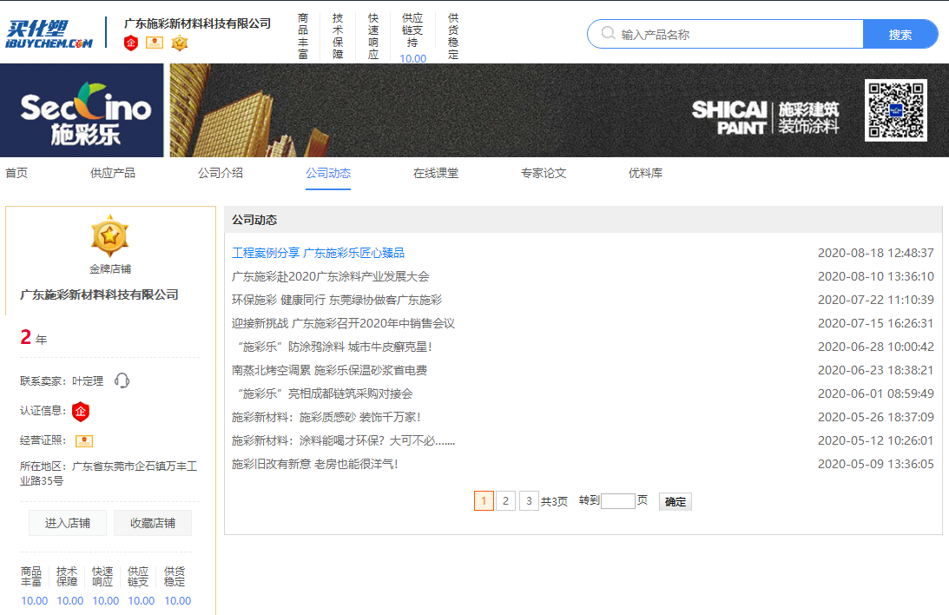The image size is (949, 615).
Task: Click 供应链支持 rating 10.00 in header
Action: 412,59
